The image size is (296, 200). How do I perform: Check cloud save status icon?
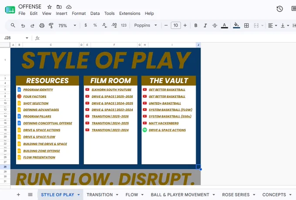coord(69,7)
